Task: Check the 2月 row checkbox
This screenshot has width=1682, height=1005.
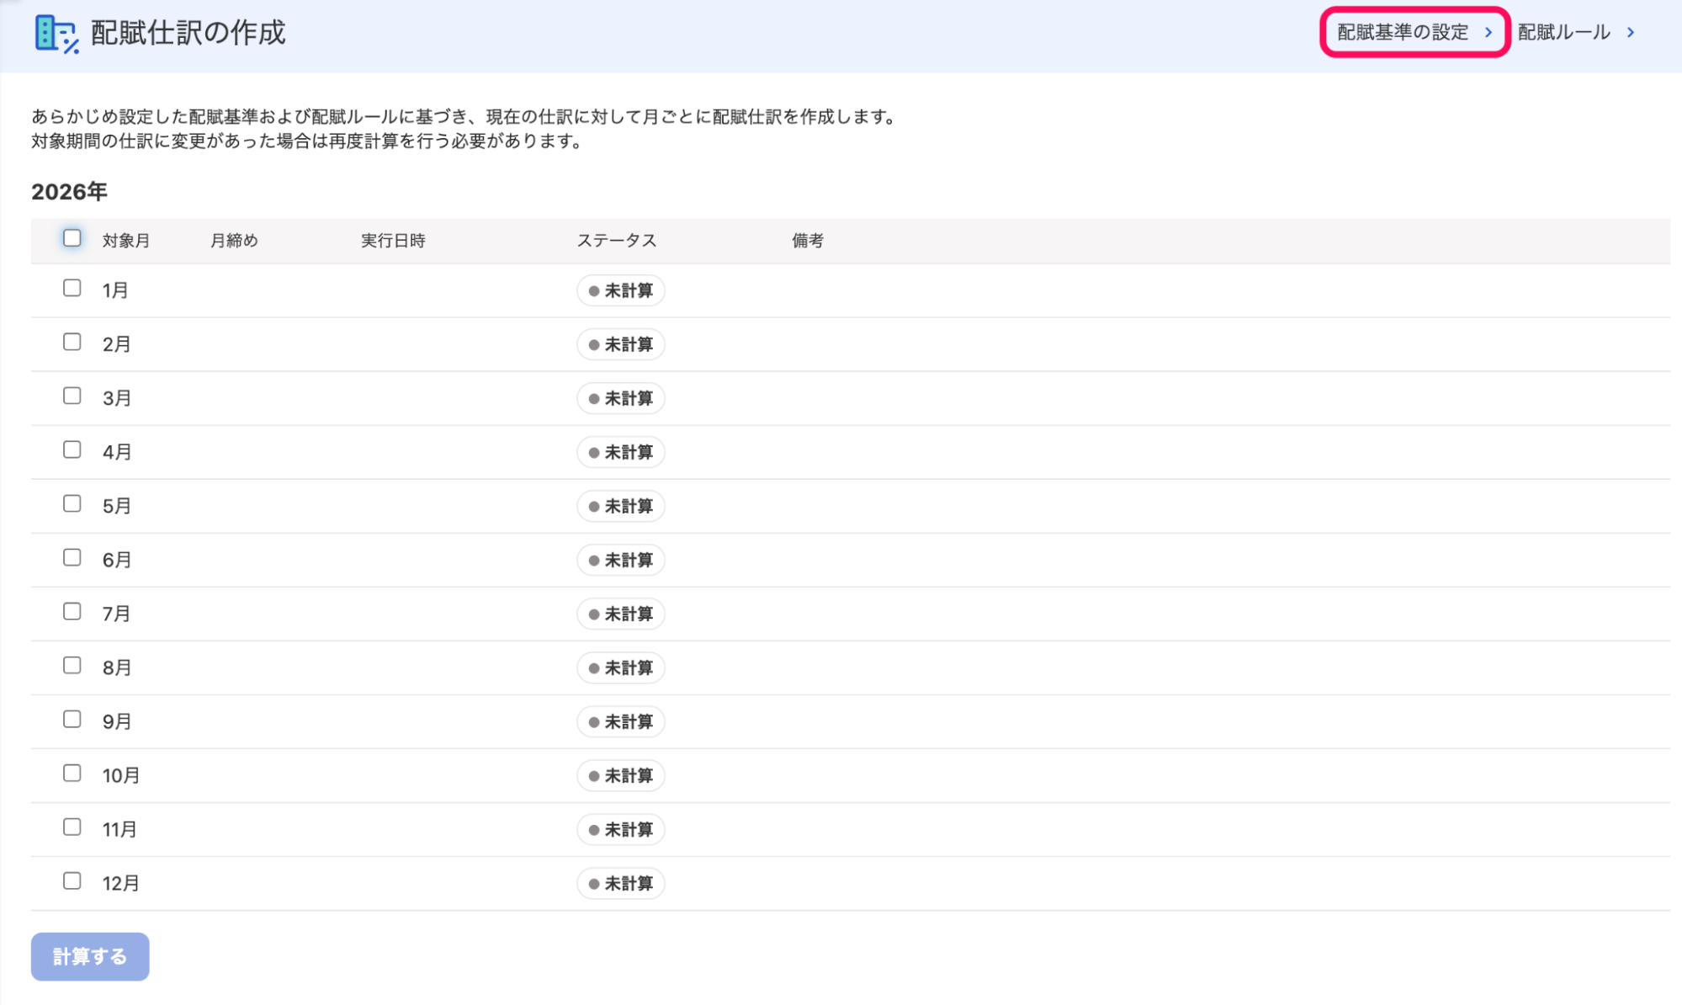Action: click(x=72, y=342)
